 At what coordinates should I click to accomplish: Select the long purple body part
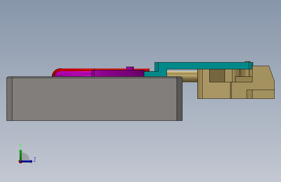click(x=119, y=73)
